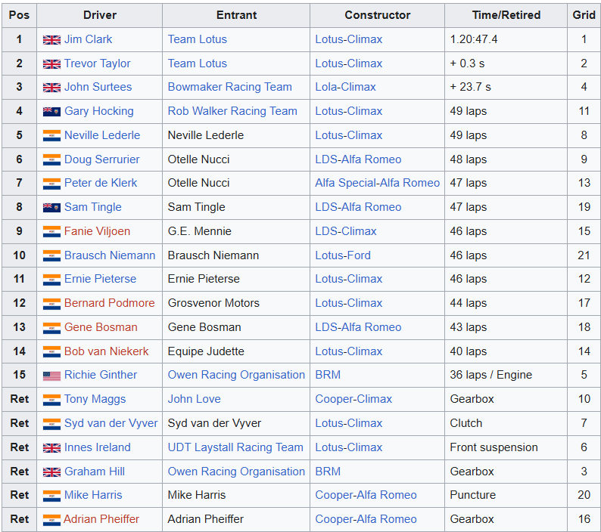601x532 pixels.
Task: Open the Trevor Taylor link
Action: point(98,63)
